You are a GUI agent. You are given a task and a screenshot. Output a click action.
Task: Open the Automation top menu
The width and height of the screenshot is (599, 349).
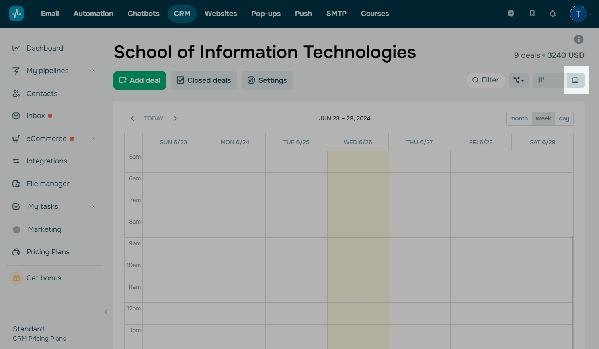click(x=93, y=14)
